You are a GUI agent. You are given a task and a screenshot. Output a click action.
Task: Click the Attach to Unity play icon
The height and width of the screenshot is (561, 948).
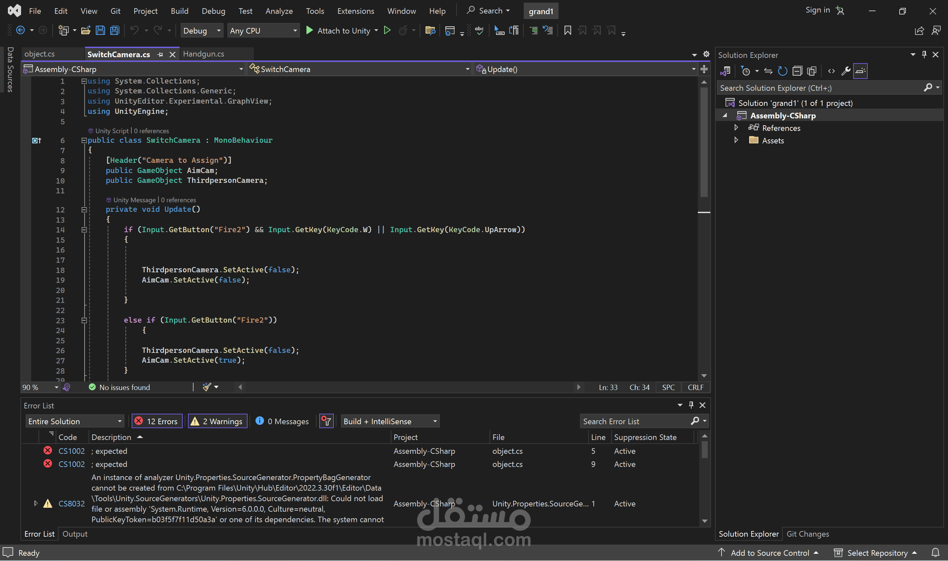[309, 30]
